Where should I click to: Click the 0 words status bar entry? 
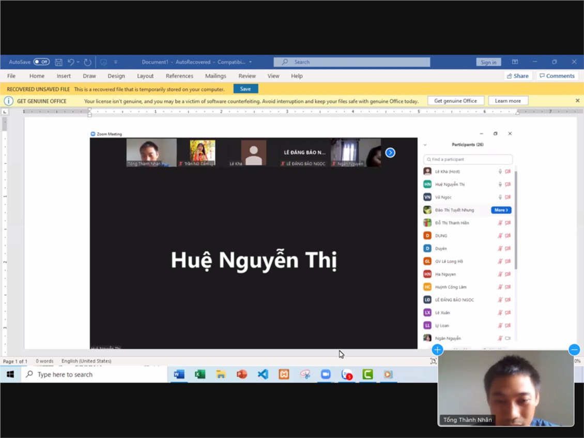[44, 361]
